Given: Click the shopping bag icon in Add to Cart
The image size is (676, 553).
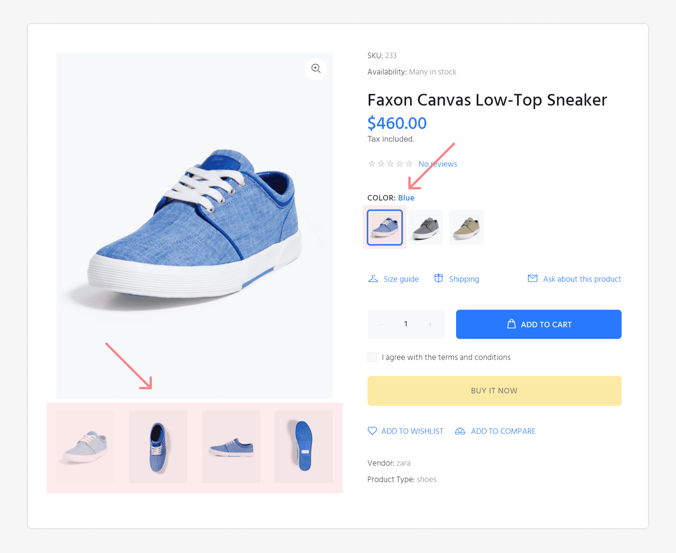Looking at the screenshot, I should (x=512, y=324).
